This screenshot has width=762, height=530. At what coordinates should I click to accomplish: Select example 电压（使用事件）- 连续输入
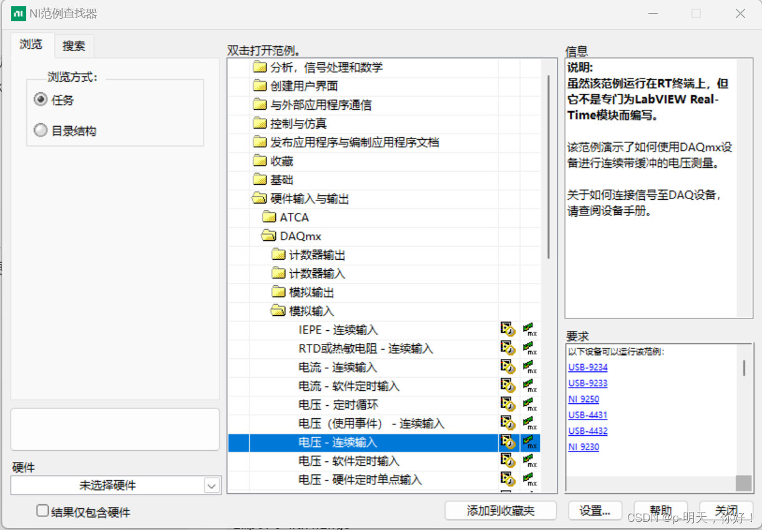tap(371, 423)
